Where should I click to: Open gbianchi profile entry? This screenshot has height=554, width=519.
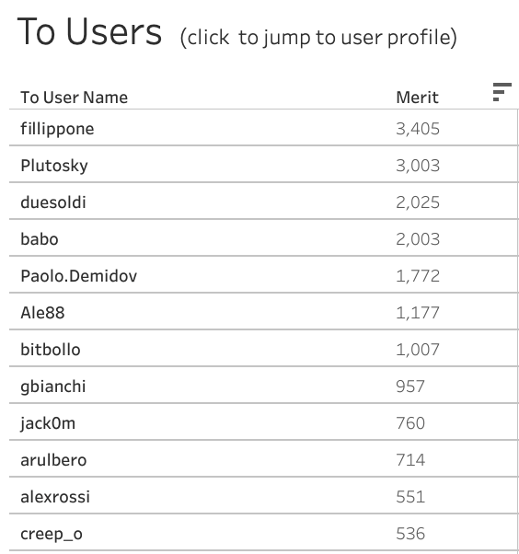(x=53, y=387)
